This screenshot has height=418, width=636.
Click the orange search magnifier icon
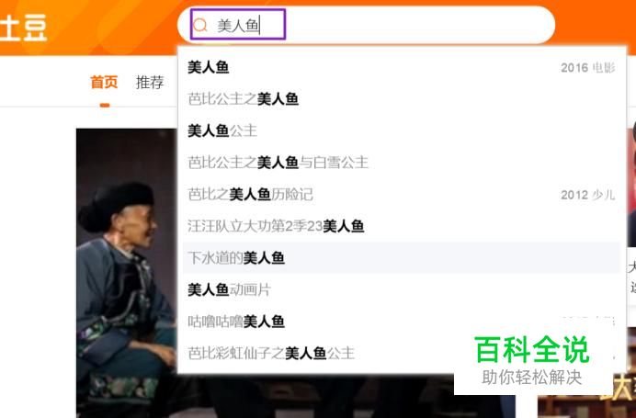pyautogui.click(x=200, y=25)
